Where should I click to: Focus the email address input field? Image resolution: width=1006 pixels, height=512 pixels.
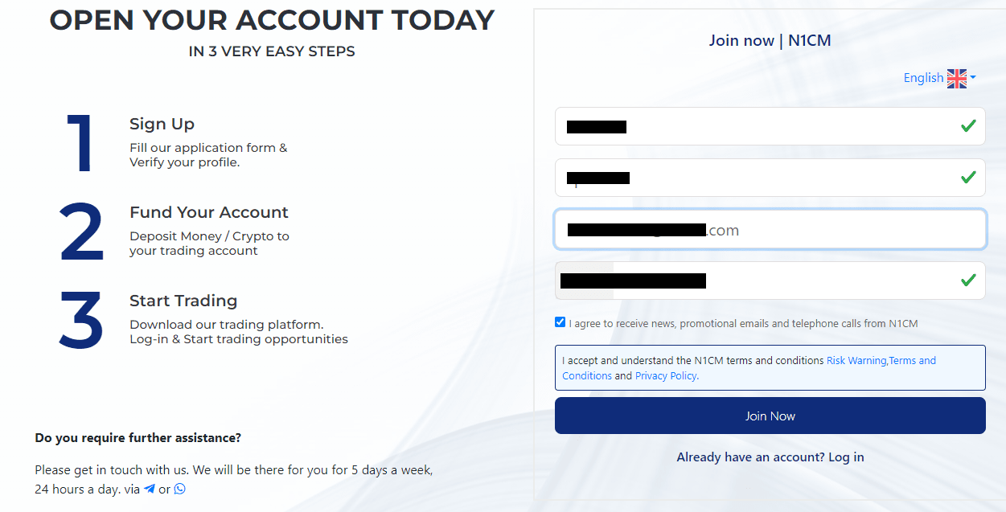pyautogui.click(x=770, y=230)
